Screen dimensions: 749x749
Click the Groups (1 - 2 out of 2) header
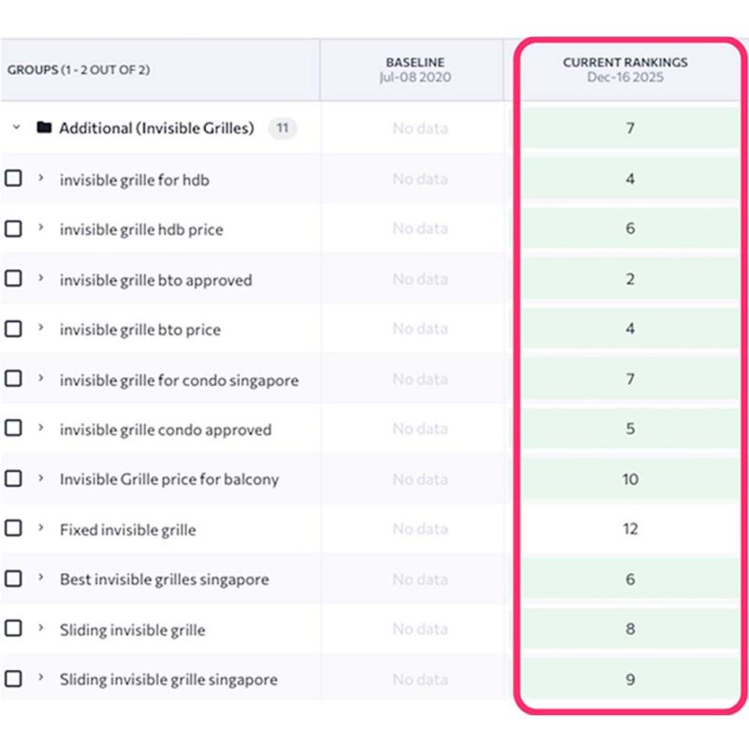point(79,70)
